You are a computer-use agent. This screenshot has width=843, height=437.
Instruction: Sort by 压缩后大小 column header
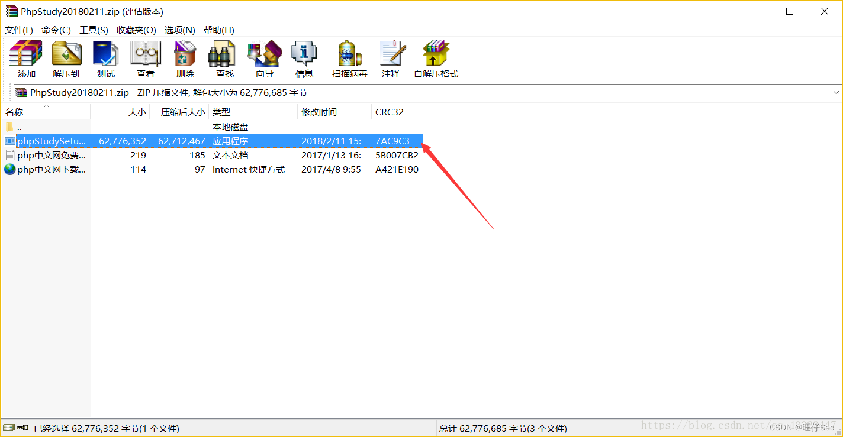click(x=179, y=112)
